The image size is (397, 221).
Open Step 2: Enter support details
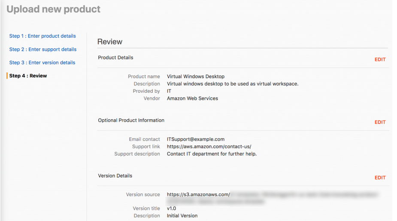click(43, 50)
